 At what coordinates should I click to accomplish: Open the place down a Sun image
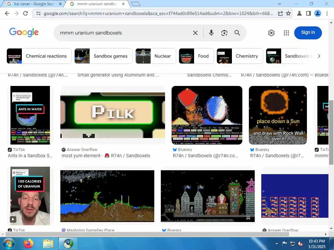[278, 115]
